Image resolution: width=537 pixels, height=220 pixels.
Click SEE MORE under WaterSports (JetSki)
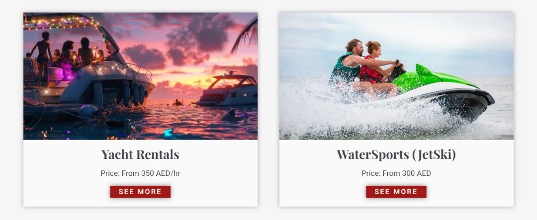pos(396,192)
